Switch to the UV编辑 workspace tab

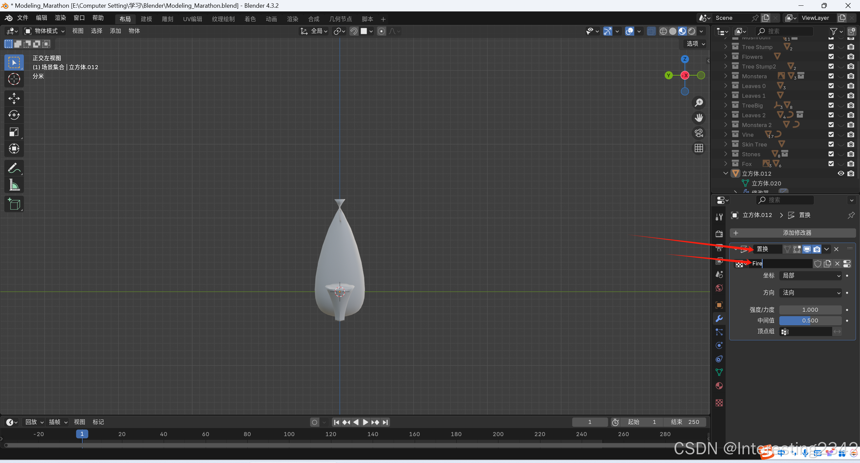click(192, 19)
